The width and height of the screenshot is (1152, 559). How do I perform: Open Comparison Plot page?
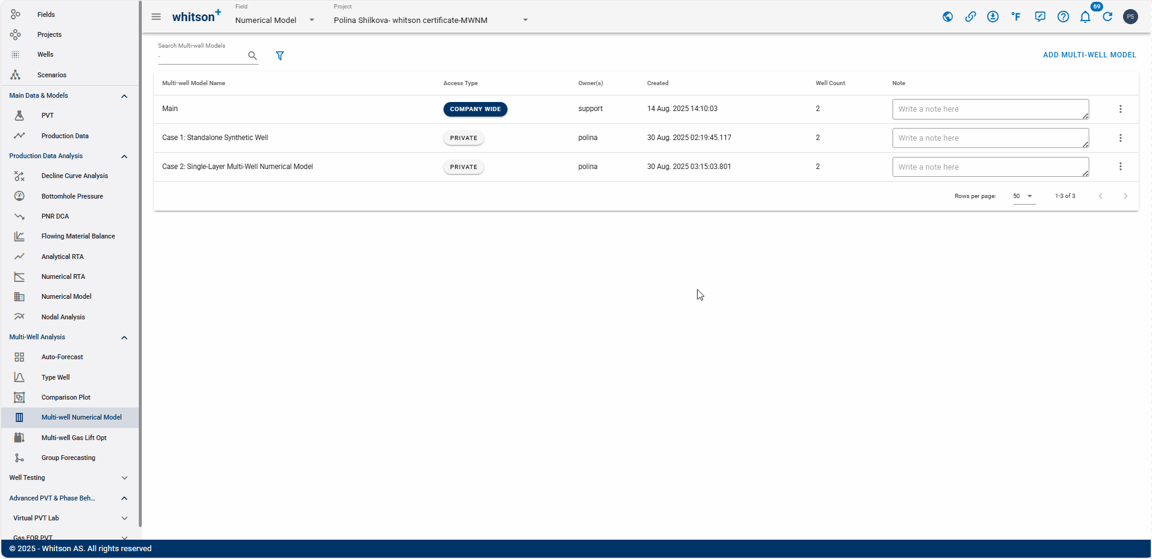(66, 397)
